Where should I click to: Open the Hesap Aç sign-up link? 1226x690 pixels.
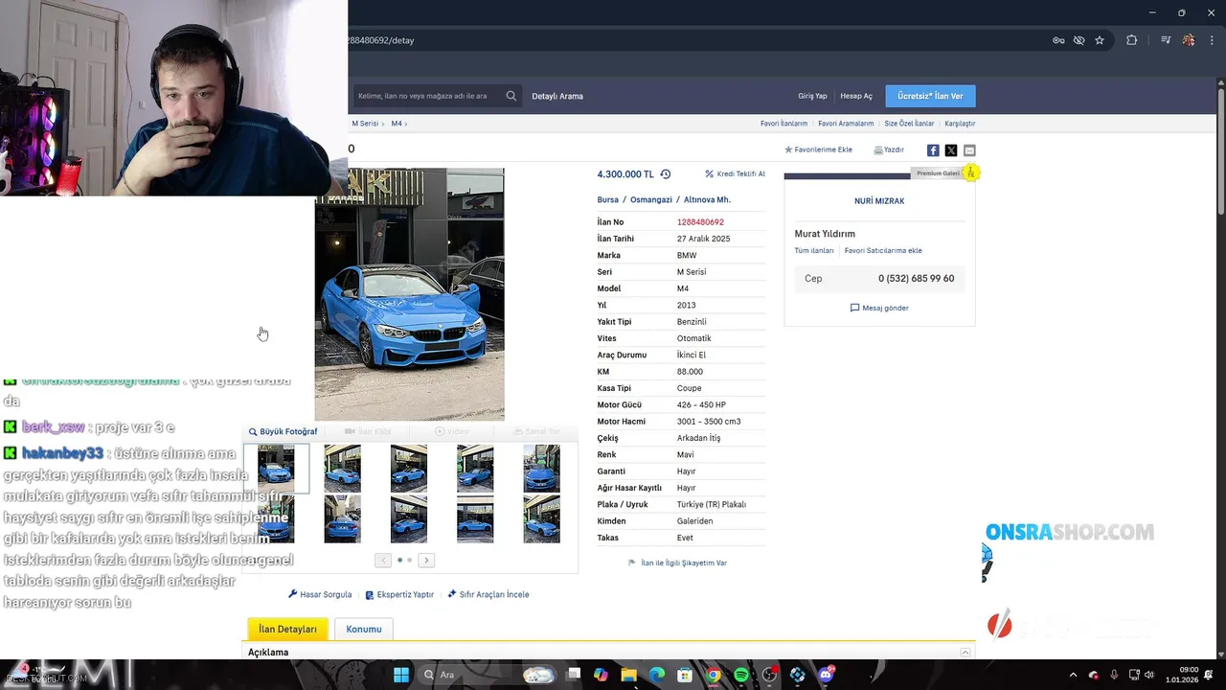856,96
